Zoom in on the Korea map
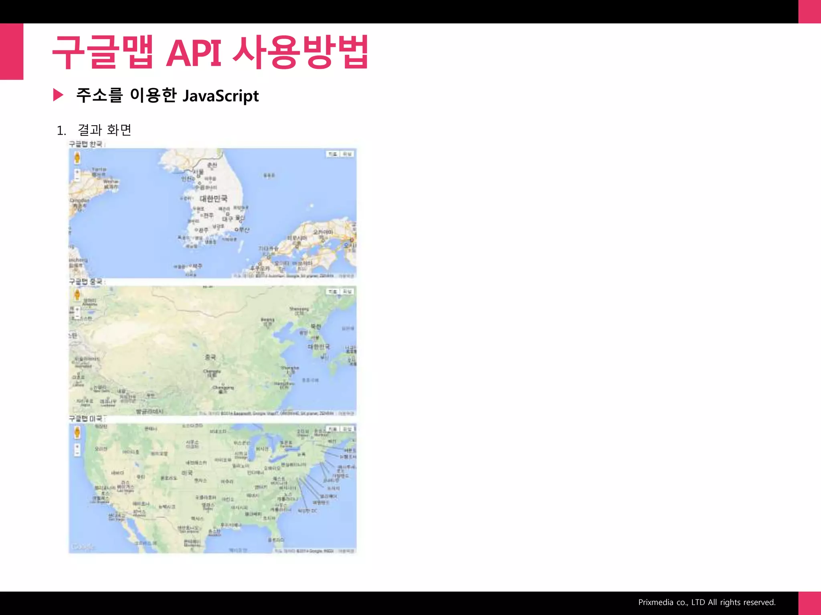 pyautogui.click(x=77, y=172)
